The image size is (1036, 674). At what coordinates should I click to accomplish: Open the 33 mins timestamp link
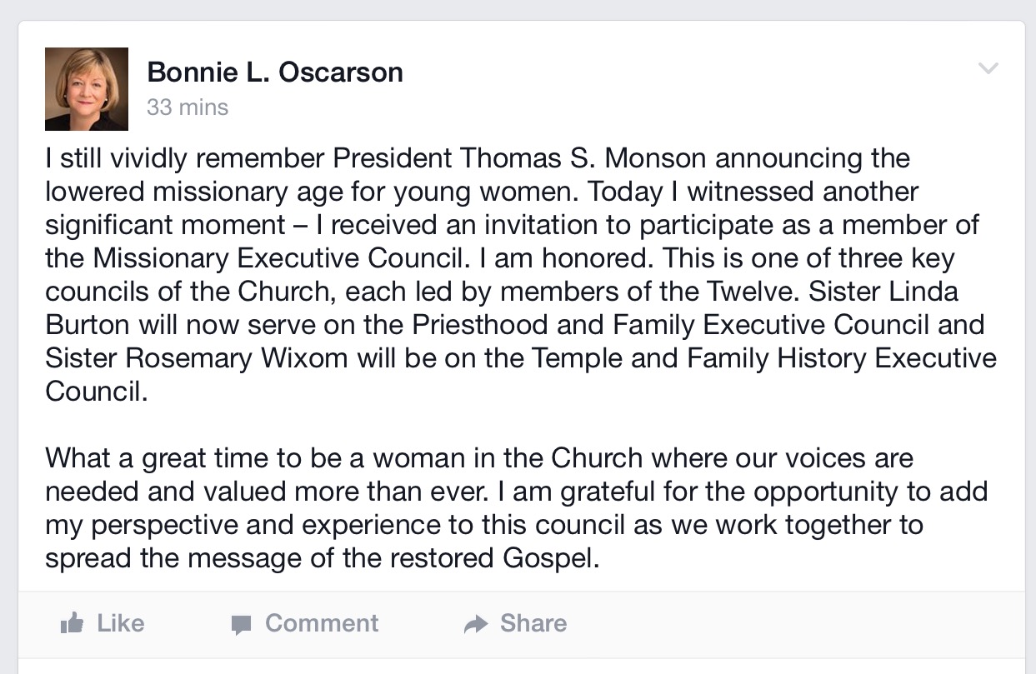(x=188, y=107)
